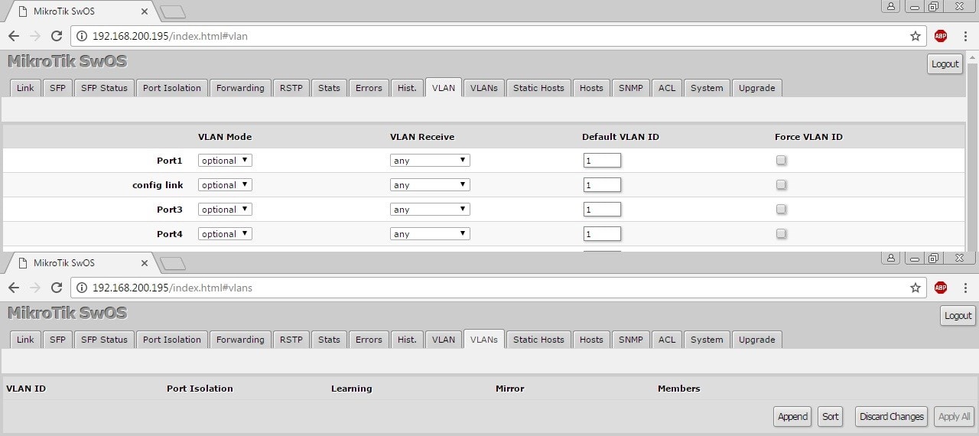Image resolution: width=979 pixels, height=436 pixels.
Task: Enable Force VLAN ID for Port1
Action: (x=781, y=161)
